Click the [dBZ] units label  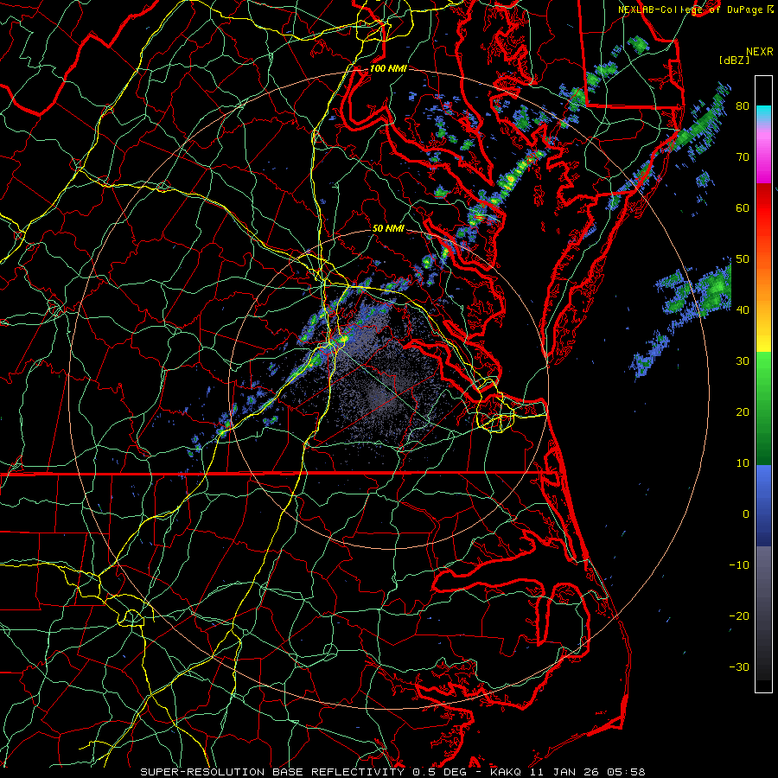734,61
